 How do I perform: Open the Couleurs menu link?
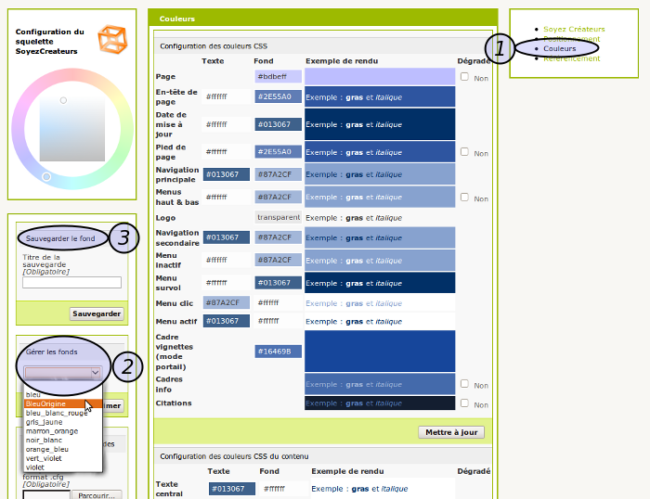(559, 48)
